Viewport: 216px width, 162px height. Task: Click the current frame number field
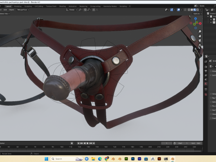[x=166, y=143]
